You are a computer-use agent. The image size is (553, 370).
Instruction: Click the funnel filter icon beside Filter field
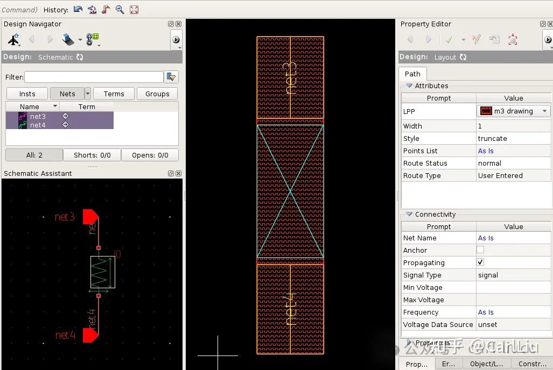[172, 77]
